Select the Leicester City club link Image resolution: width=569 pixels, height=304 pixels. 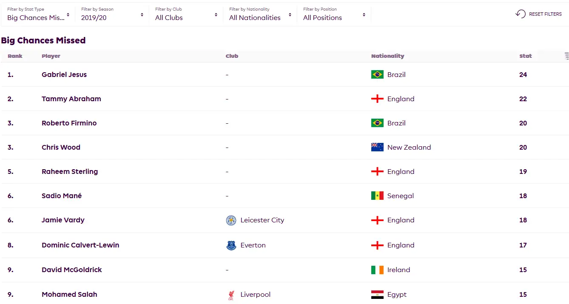(262, 220)
